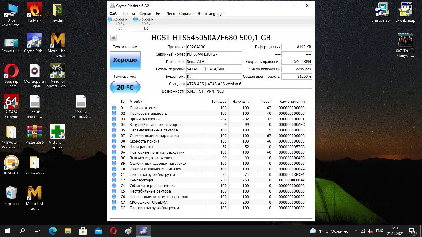Launch the CrystalDisk desktop shortcut

point(35,43)
